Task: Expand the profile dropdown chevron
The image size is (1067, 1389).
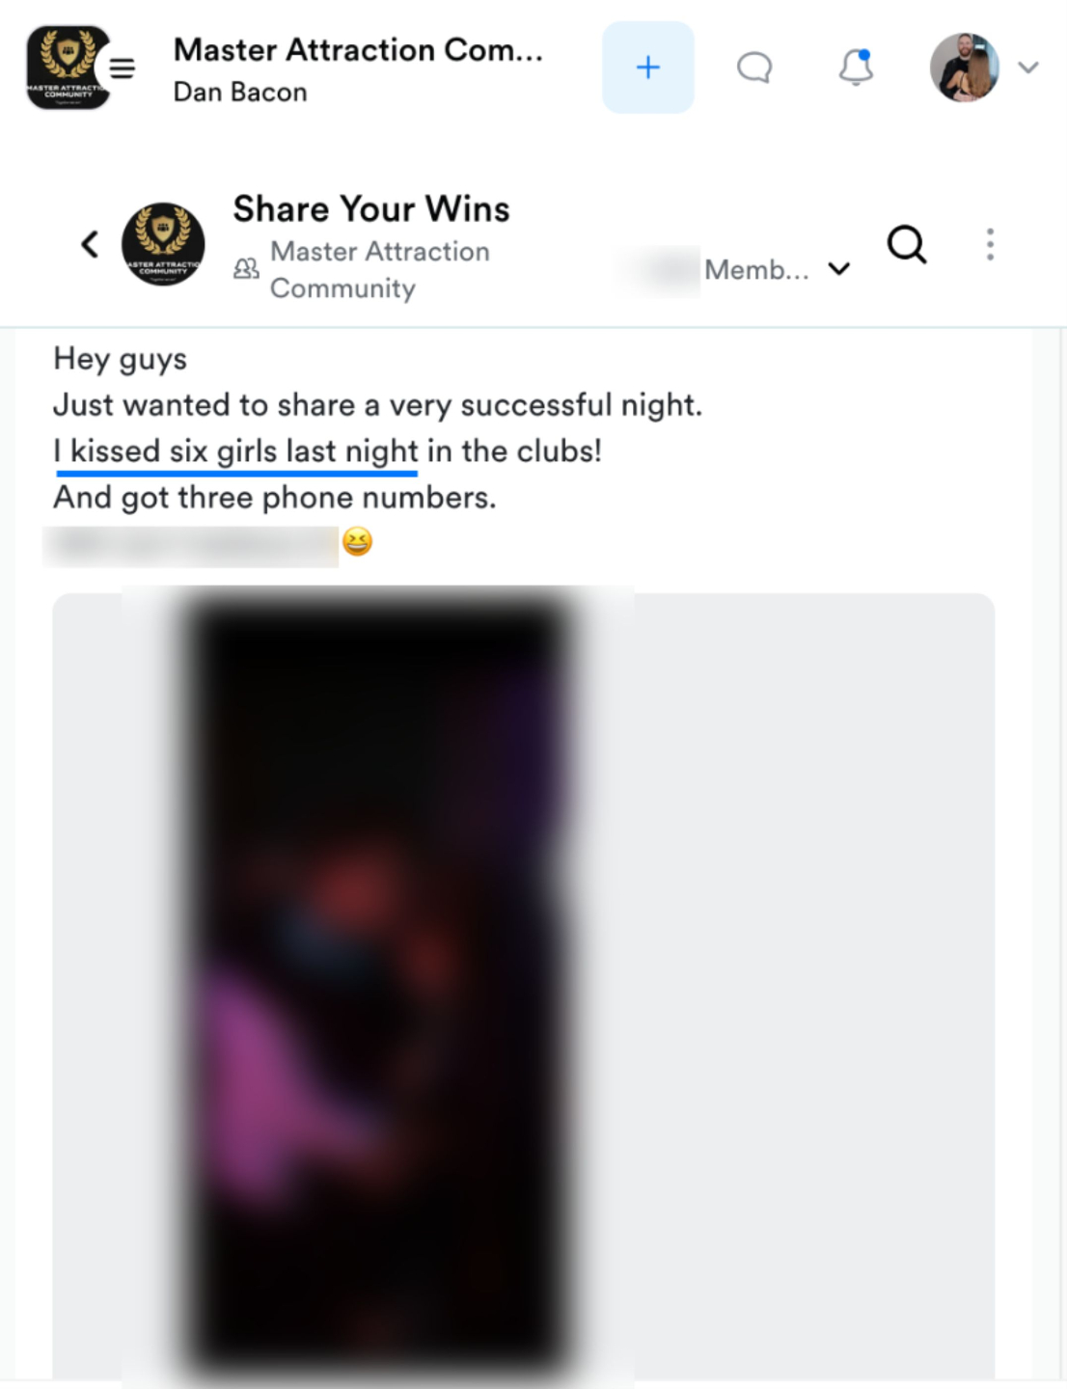Action: [1028, 68]
